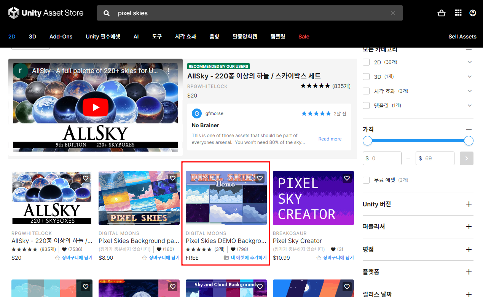Add Pixel Sky Creator to cart

[335, 258]
